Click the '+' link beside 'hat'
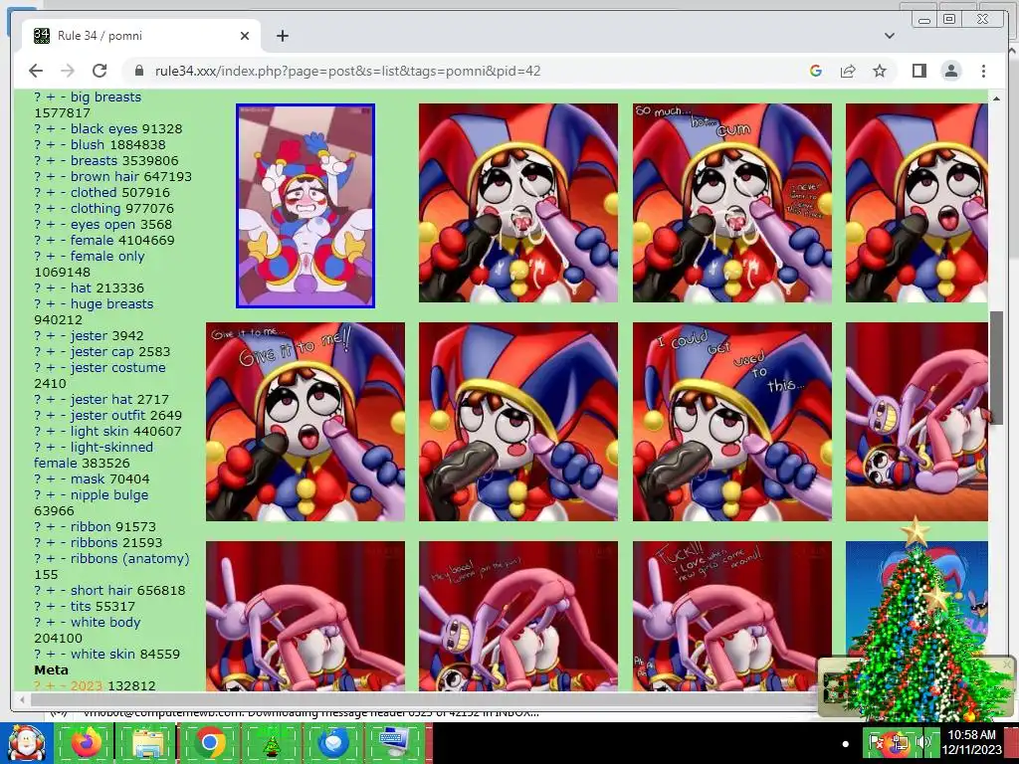This screenshot has height=764, width=1019. tap(50, 287)
